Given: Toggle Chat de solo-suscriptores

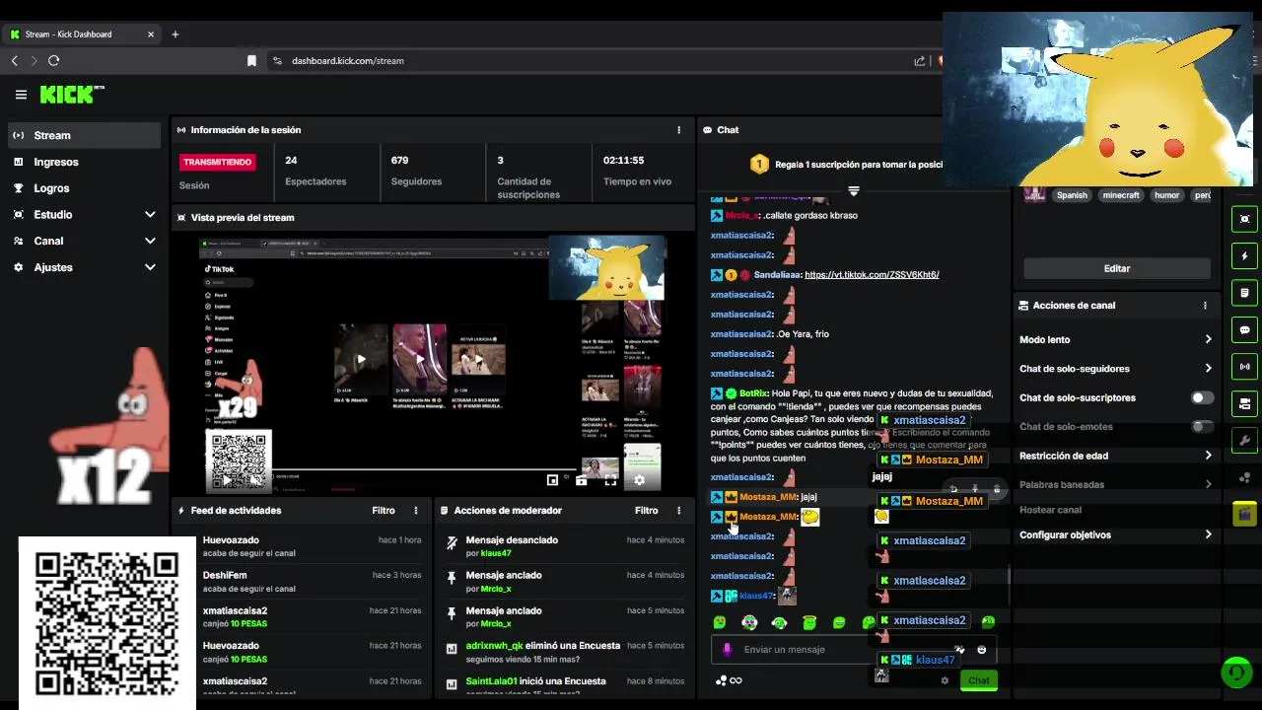Looking at the screenshot, I should pos(1202,397).
